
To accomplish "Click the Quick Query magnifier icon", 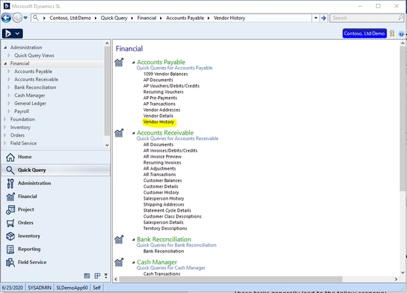I will point(10,170).
